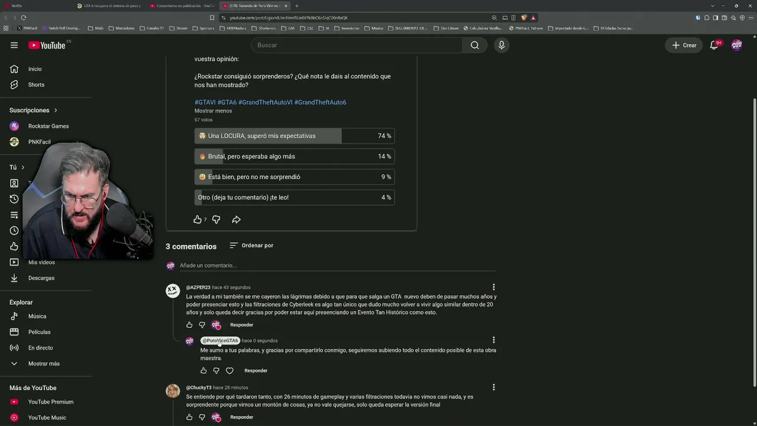Vote for 'Está bien, pero no me sorprendió'
This screenshot has width=757, height=426.
(x=295, y=177)
